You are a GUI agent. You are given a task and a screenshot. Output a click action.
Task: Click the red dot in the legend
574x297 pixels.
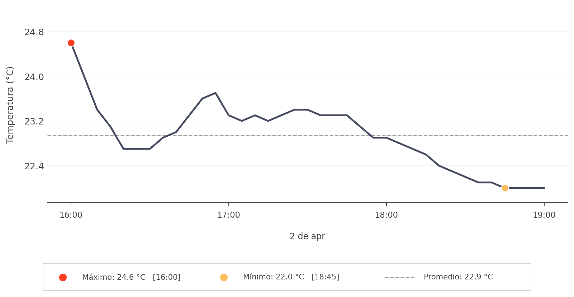[63, 277]
